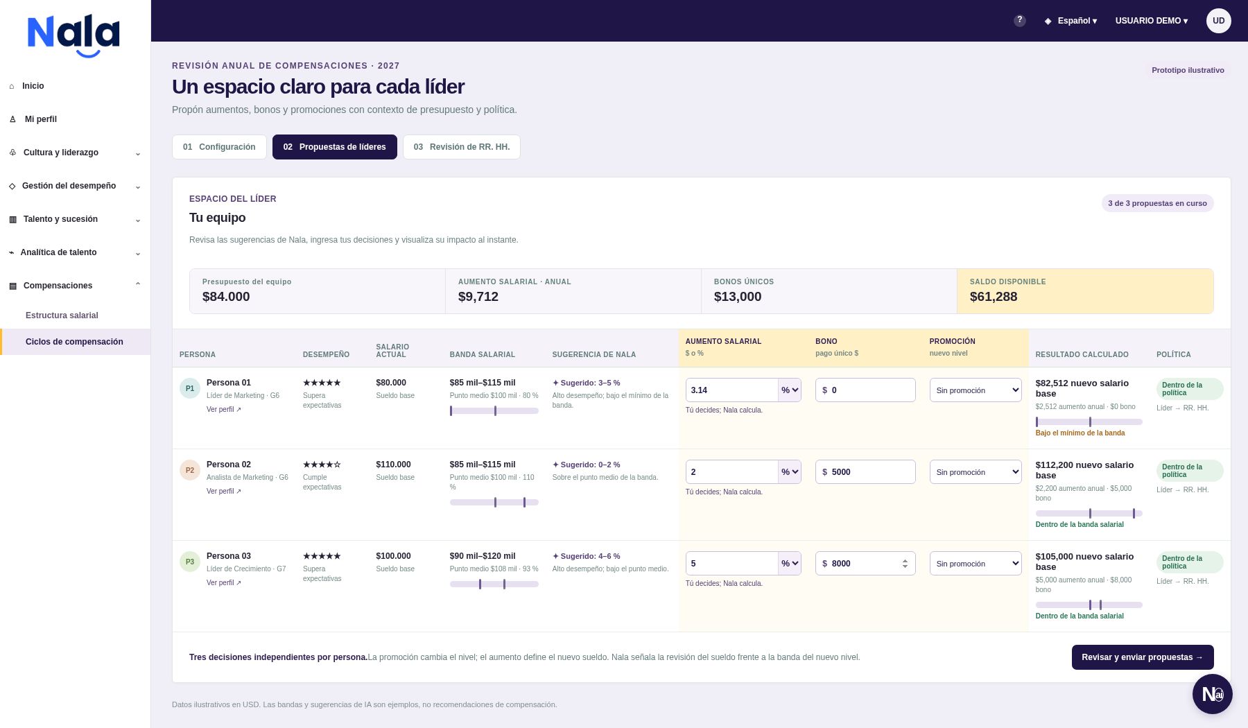The width and height of the screenshot is (1248, 728).
Task: Click Persona 03 bonus stepper arrows
Action: coord(905,564)
